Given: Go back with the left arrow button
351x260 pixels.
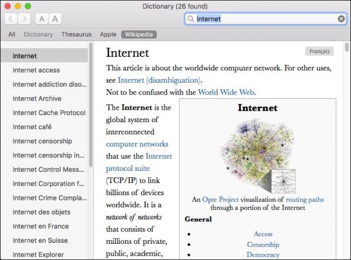Looking at the screenshot, I should [x=11, y=19].
